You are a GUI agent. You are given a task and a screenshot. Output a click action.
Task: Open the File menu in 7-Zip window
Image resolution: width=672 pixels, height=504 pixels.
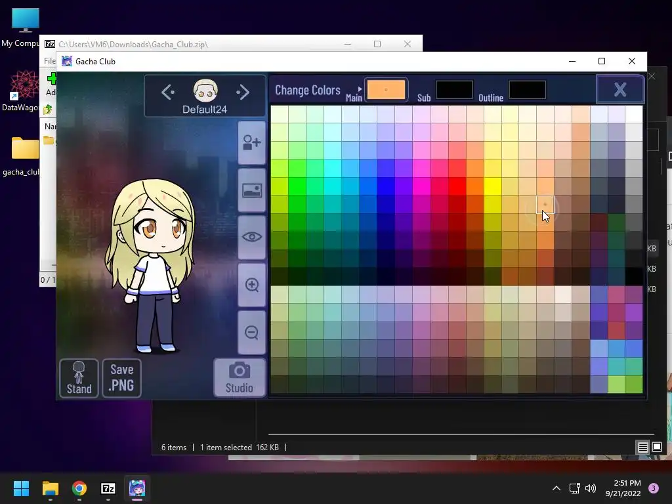click(x=49, y=61)
